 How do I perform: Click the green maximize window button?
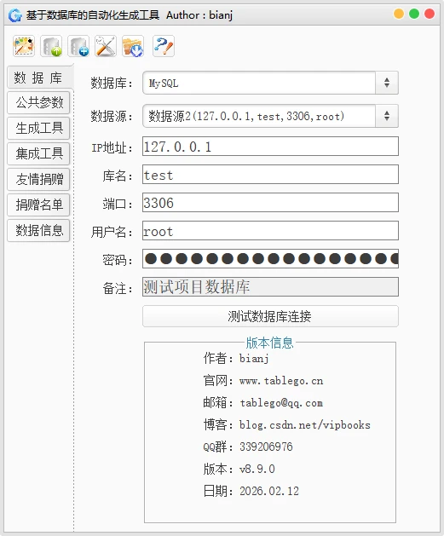pyautogui.click(x=414, y=14)
